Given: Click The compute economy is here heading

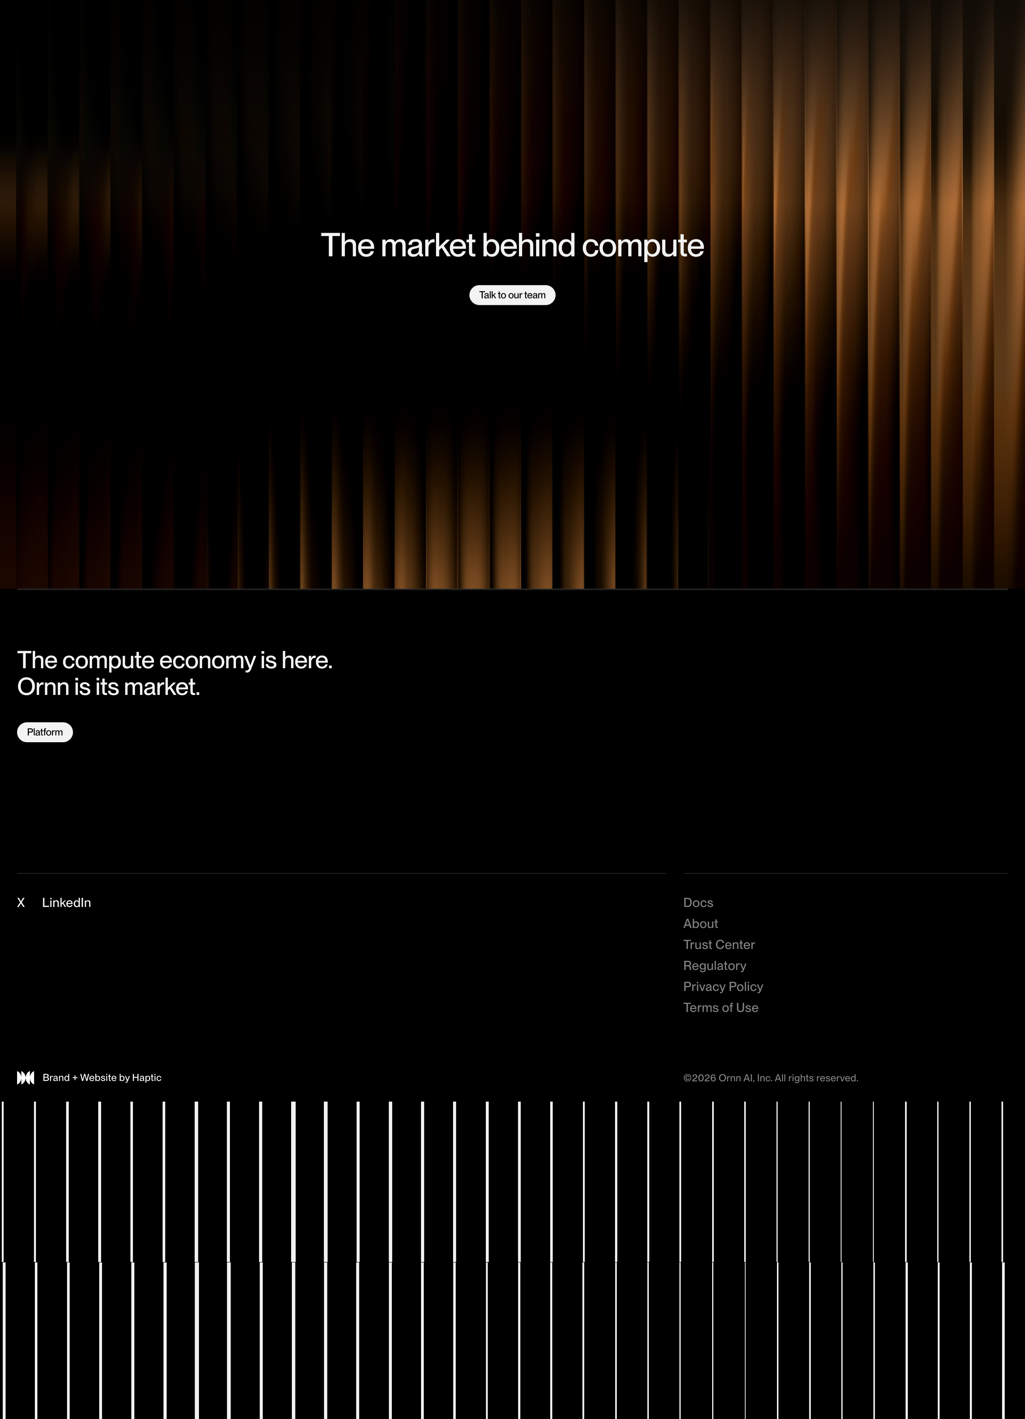Looking at the screenshot, I should tap(175, 673).
